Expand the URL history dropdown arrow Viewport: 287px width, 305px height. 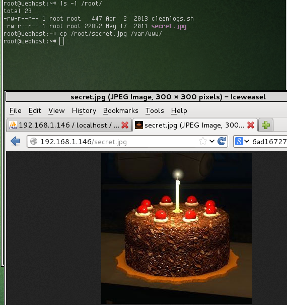[212, 141]
